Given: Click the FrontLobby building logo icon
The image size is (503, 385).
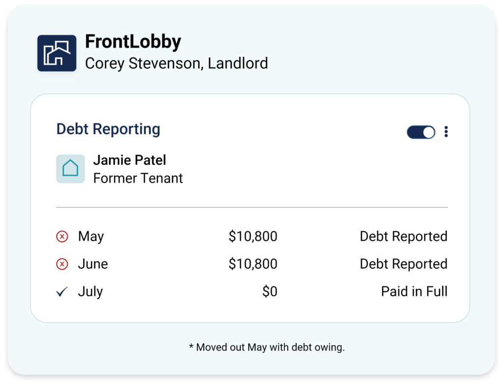Looking at the screenshot, I should click(x=57, y=53).
